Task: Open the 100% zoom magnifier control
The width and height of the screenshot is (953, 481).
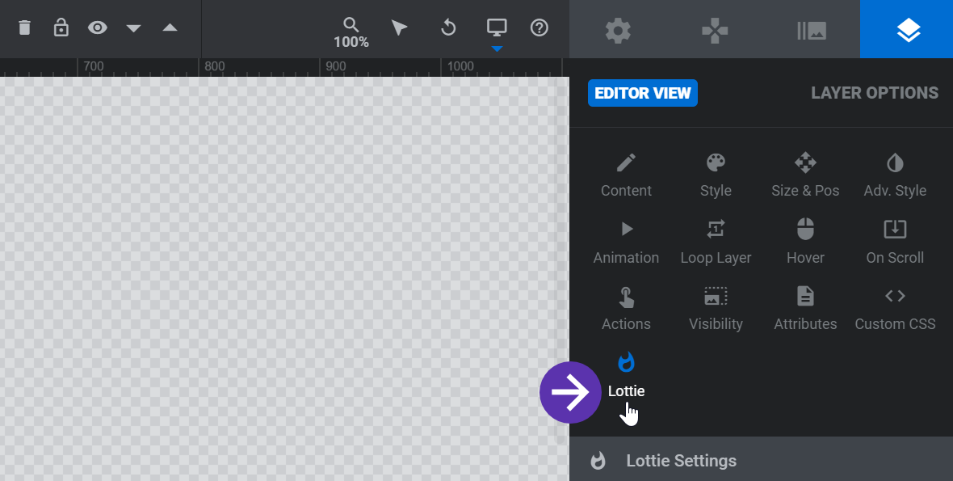Action: 351,33
